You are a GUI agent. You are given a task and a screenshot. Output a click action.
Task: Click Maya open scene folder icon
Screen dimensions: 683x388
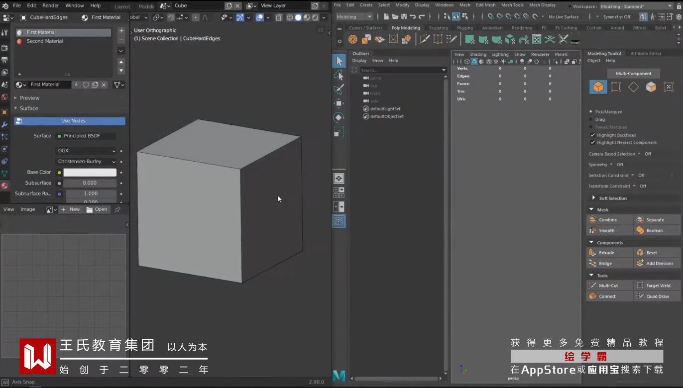[395, 16]
